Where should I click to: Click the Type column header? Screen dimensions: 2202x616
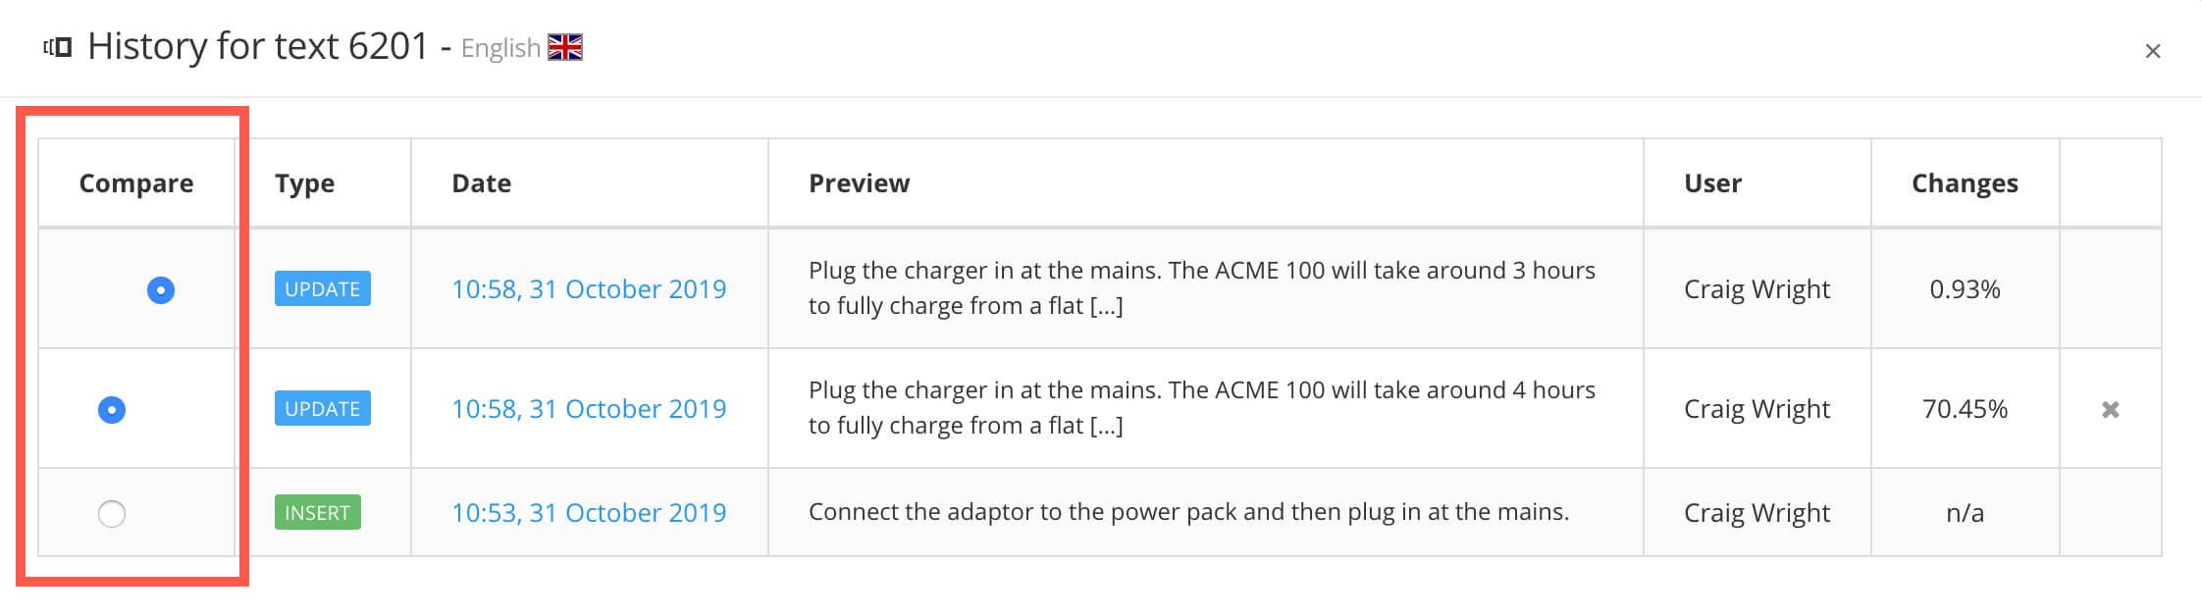pyautogui.click(x=304, y=183)
